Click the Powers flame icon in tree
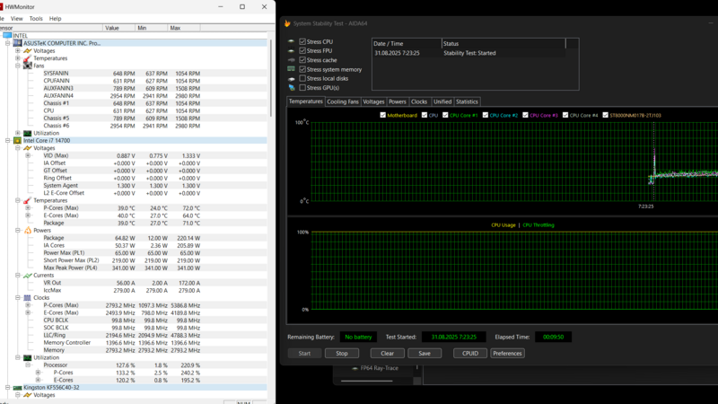Image resolution: width=718 pixels, height=404 pixels. pos(27,231)
